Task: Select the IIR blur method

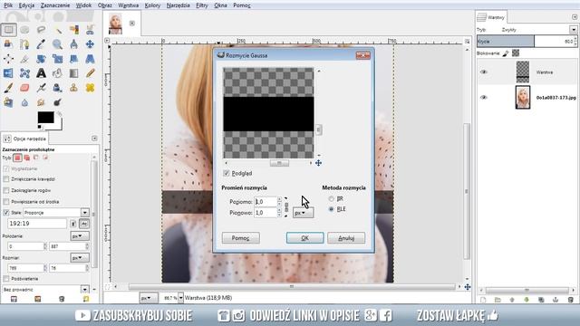Action: [331, 199]
